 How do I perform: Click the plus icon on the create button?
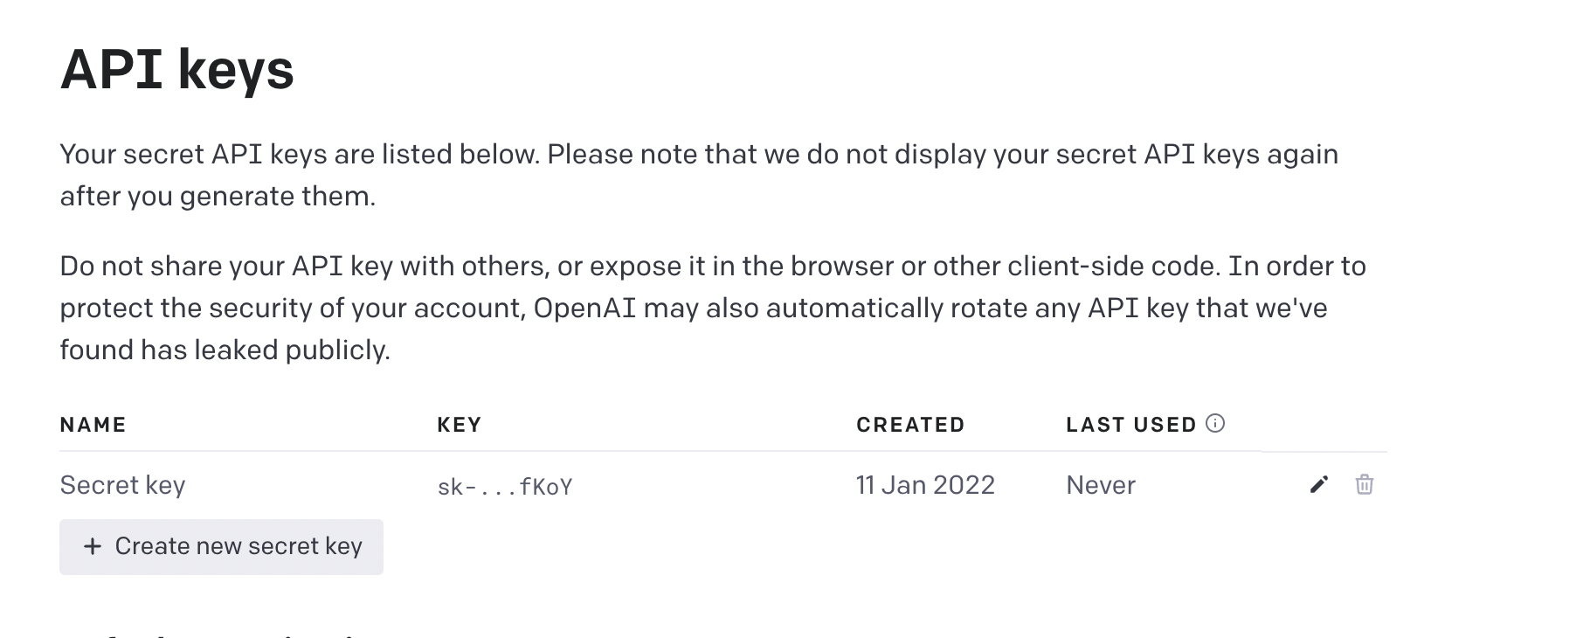point(93,547)
